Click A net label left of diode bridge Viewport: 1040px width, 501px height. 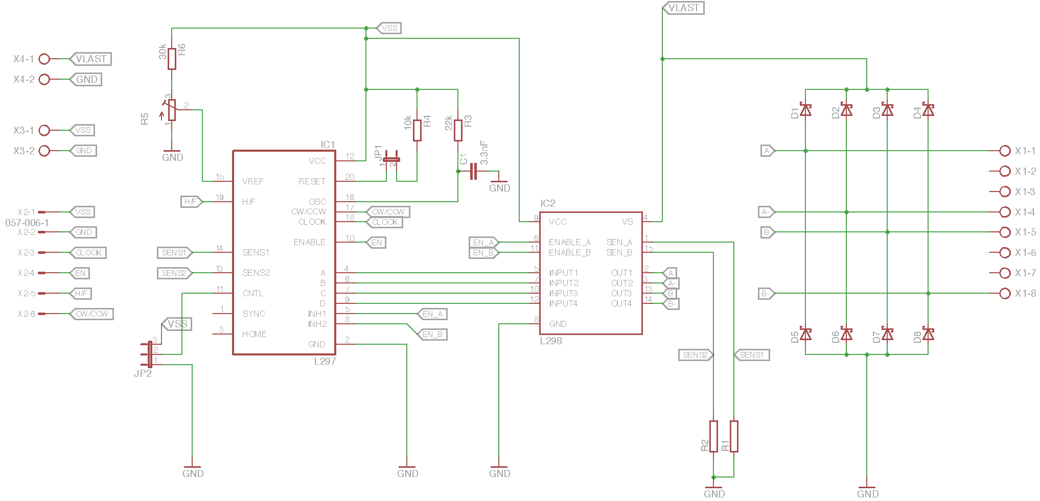tap(768, 151)
